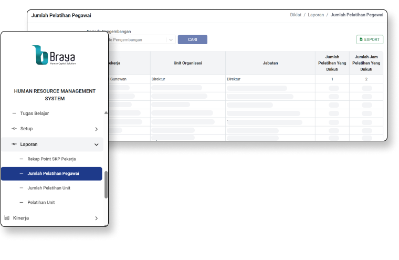Click the Kinerja bar chart icon

pos(7,218)
